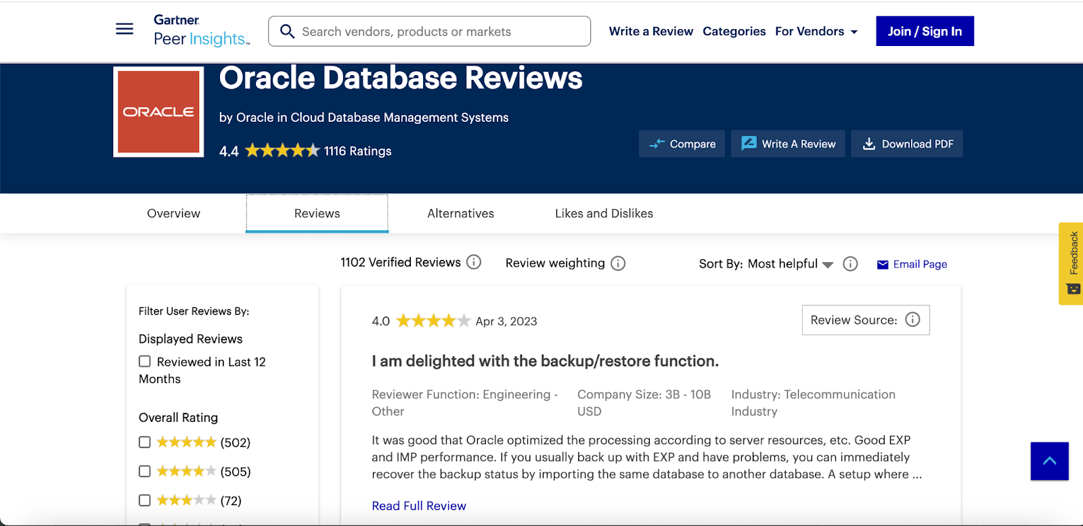Click the Review Source info icon

click(912, 320)
